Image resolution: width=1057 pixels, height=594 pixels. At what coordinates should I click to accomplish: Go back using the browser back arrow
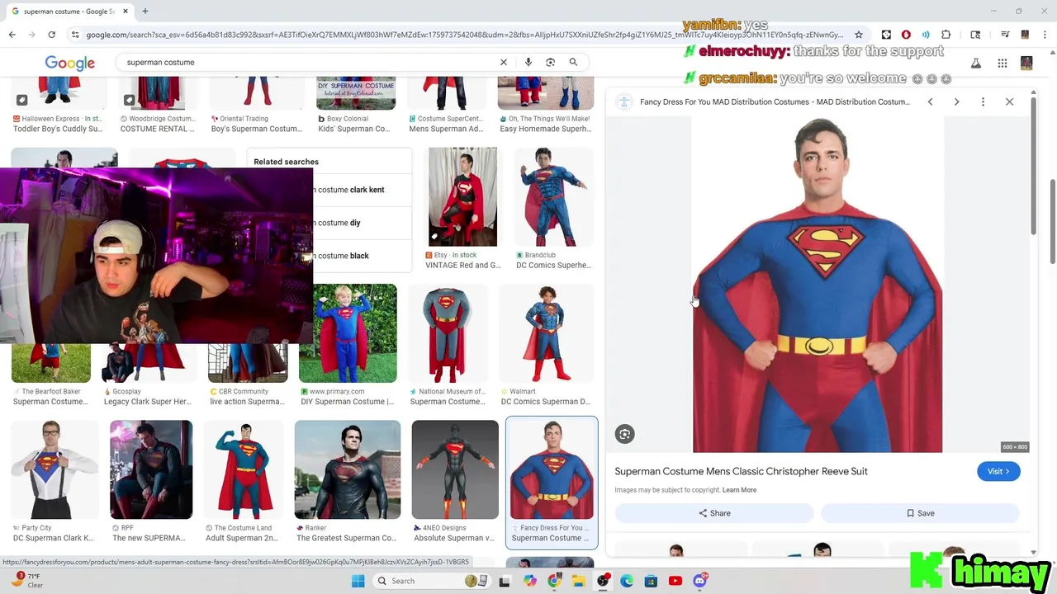(x=12, y=35)
